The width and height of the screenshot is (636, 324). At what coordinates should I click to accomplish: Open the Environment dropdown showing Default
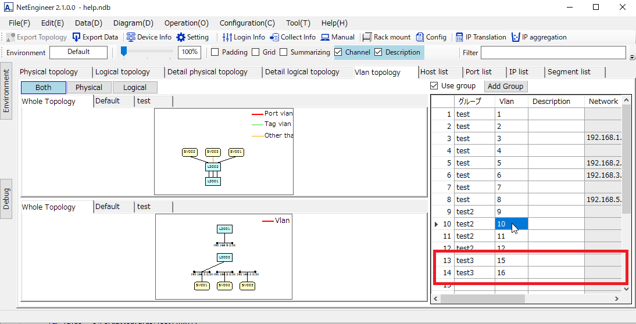pyautogui.click(x=78, y=52)
